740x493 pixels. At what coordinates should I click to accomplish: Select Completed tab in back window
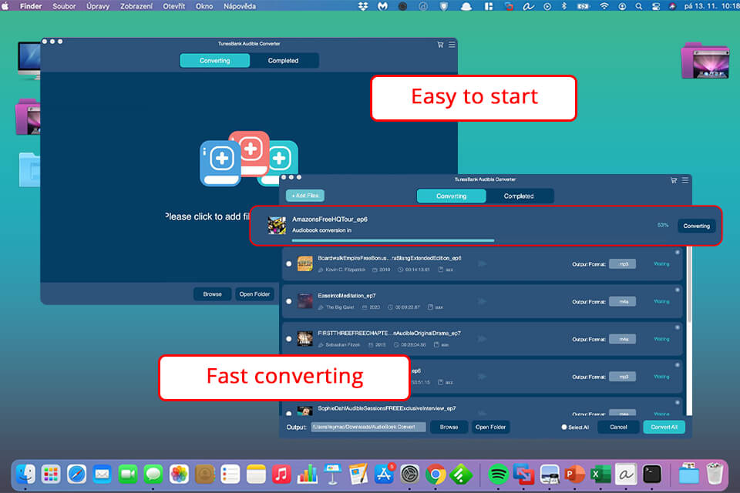[284, 60]
